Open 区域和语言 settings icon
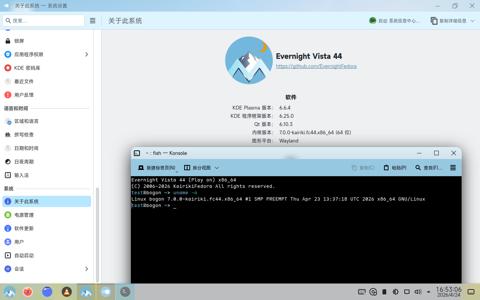Viewport: 480px width, 300px height. [x=8, y=121]
